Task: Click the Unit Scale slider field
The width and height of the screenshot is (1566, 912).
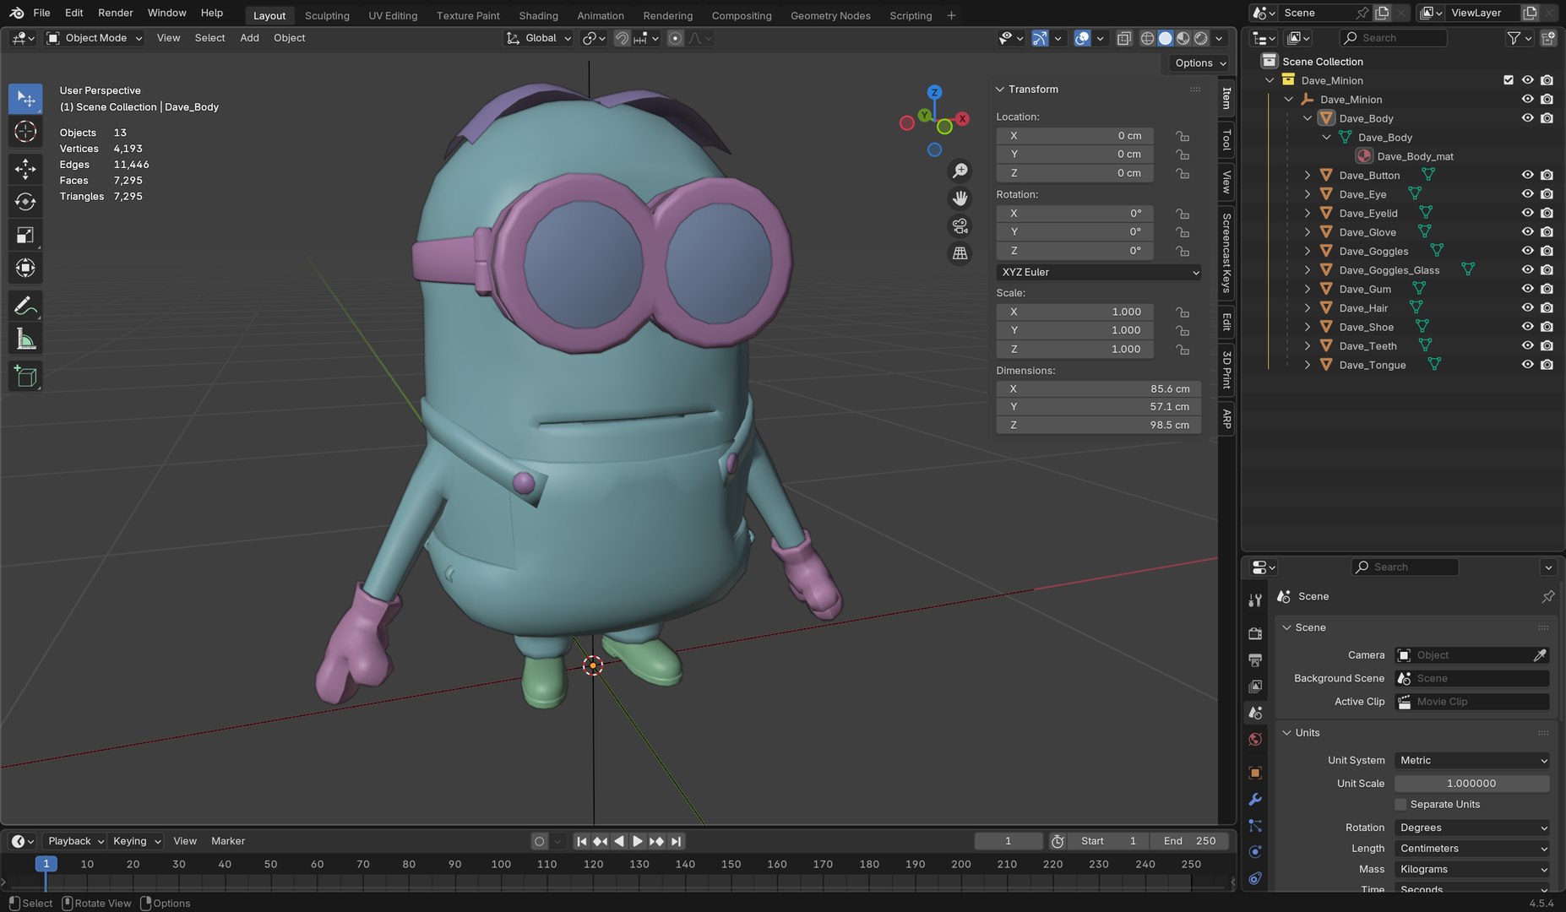Action: [1472, 784]
